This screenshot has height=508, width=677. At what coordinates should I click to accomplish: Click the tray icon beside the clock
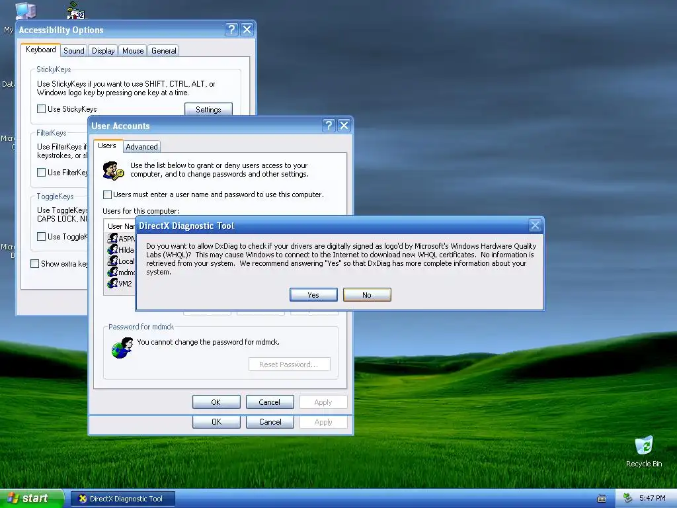[x=628, y=499]
